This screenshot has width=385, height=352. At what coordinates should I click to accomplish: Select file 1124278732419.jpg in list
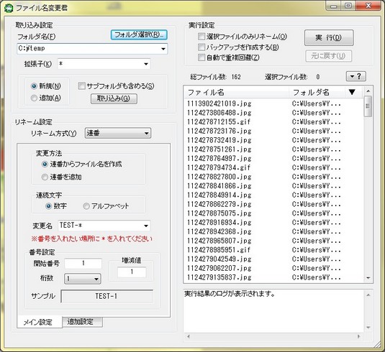[219, 140]
